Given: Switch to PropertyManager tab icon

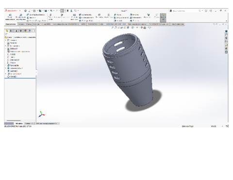Looking at the screenshot, I should tap(11, 31).
